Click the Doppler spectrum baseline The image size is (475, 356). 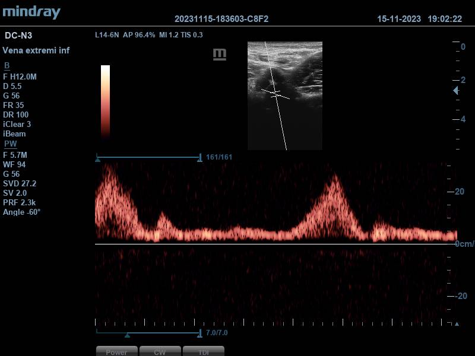point(273,244)
